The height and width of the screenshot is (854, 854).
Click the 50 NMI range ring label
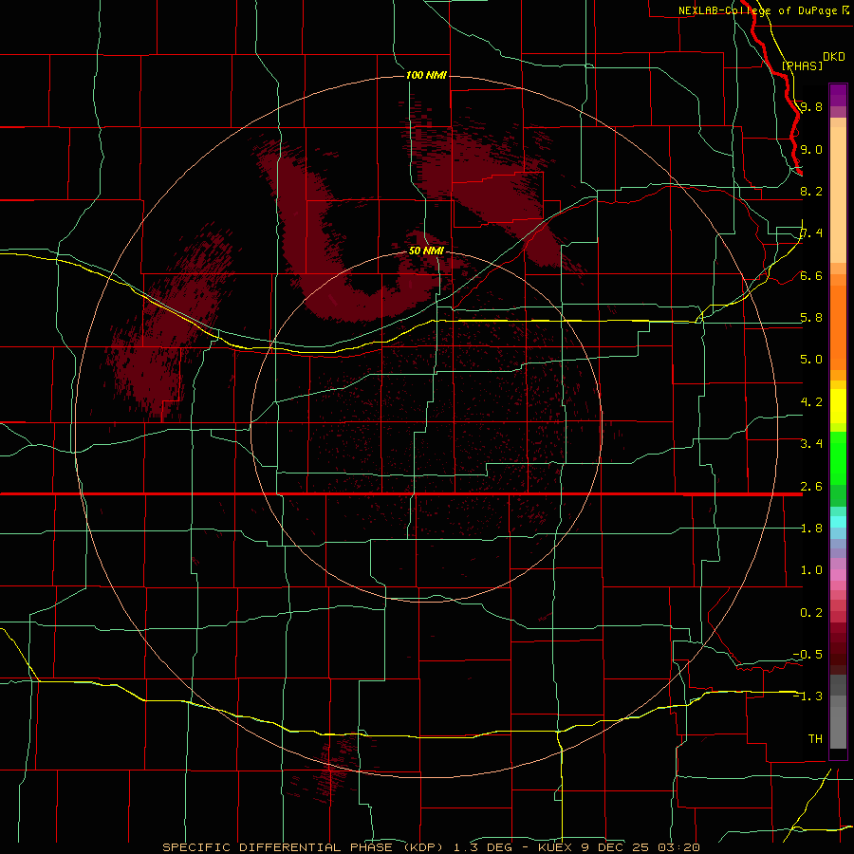pos(426,251)
